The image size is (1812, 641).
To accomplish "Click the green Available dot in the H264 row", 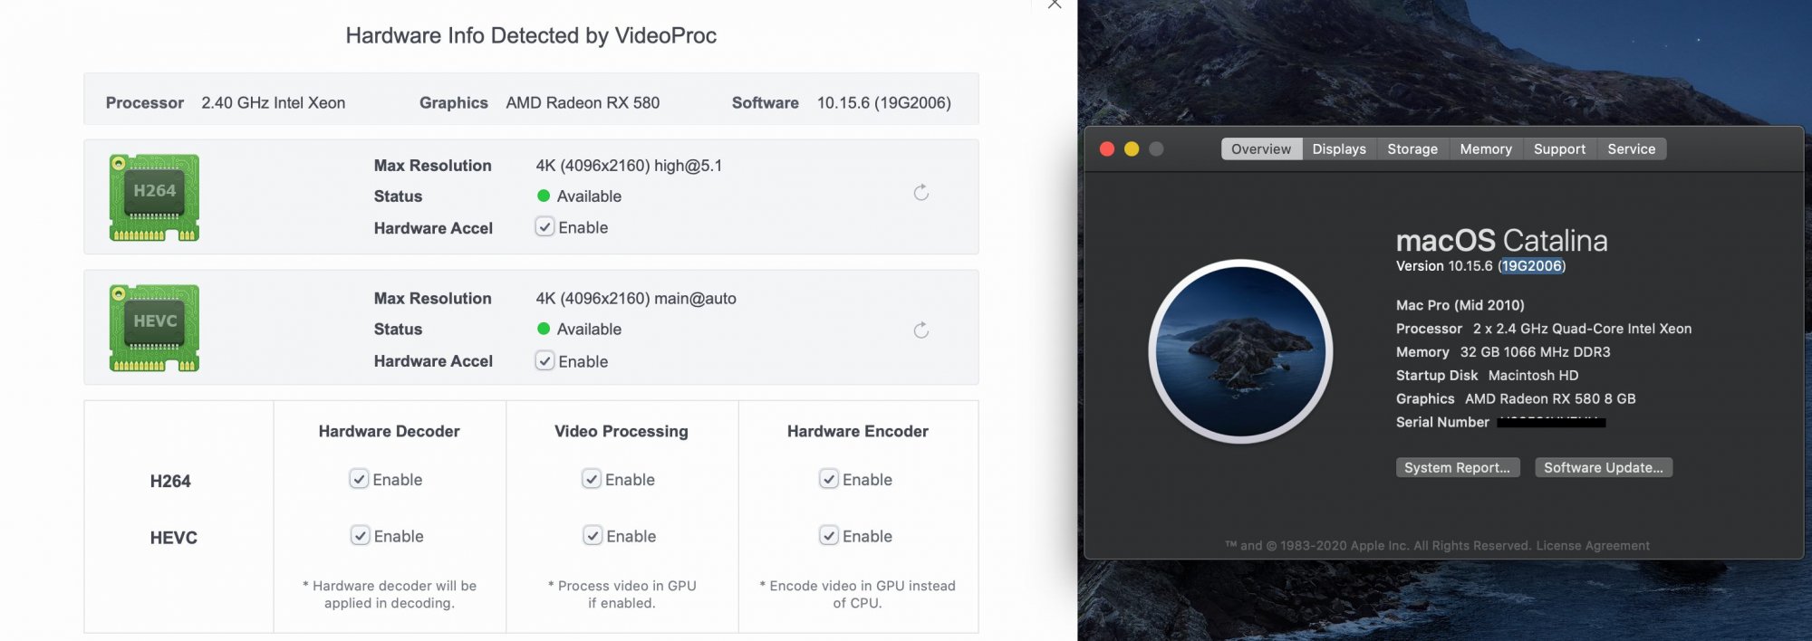I will coord(544,196).
